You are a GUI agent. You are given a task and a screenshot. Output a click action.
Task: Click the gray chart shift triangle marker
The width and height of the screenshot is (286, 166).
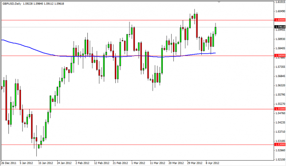click(219, 2)
